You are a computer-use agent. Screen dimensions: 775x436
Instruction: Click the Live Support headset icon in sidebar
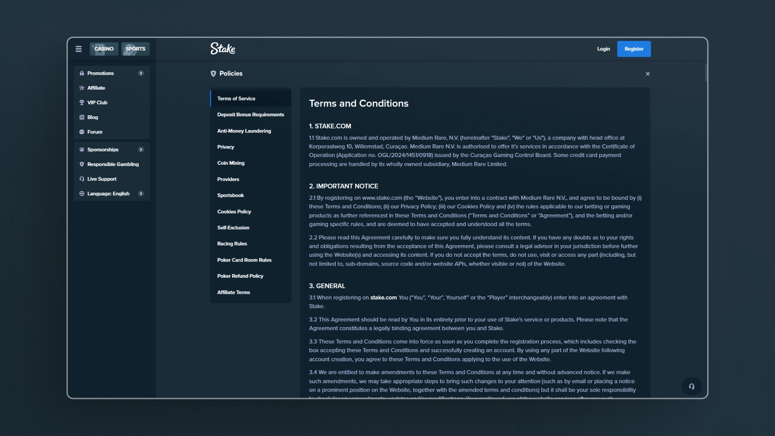[82, 179]
